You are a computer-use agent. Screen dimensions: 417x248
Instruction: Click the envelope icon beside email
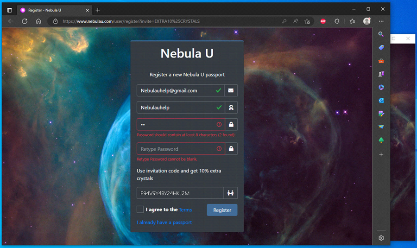(231, 90)
